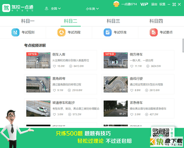Open the 考试规则 label
The height and width of the screenshot is (148, 184).
(28, 32)
